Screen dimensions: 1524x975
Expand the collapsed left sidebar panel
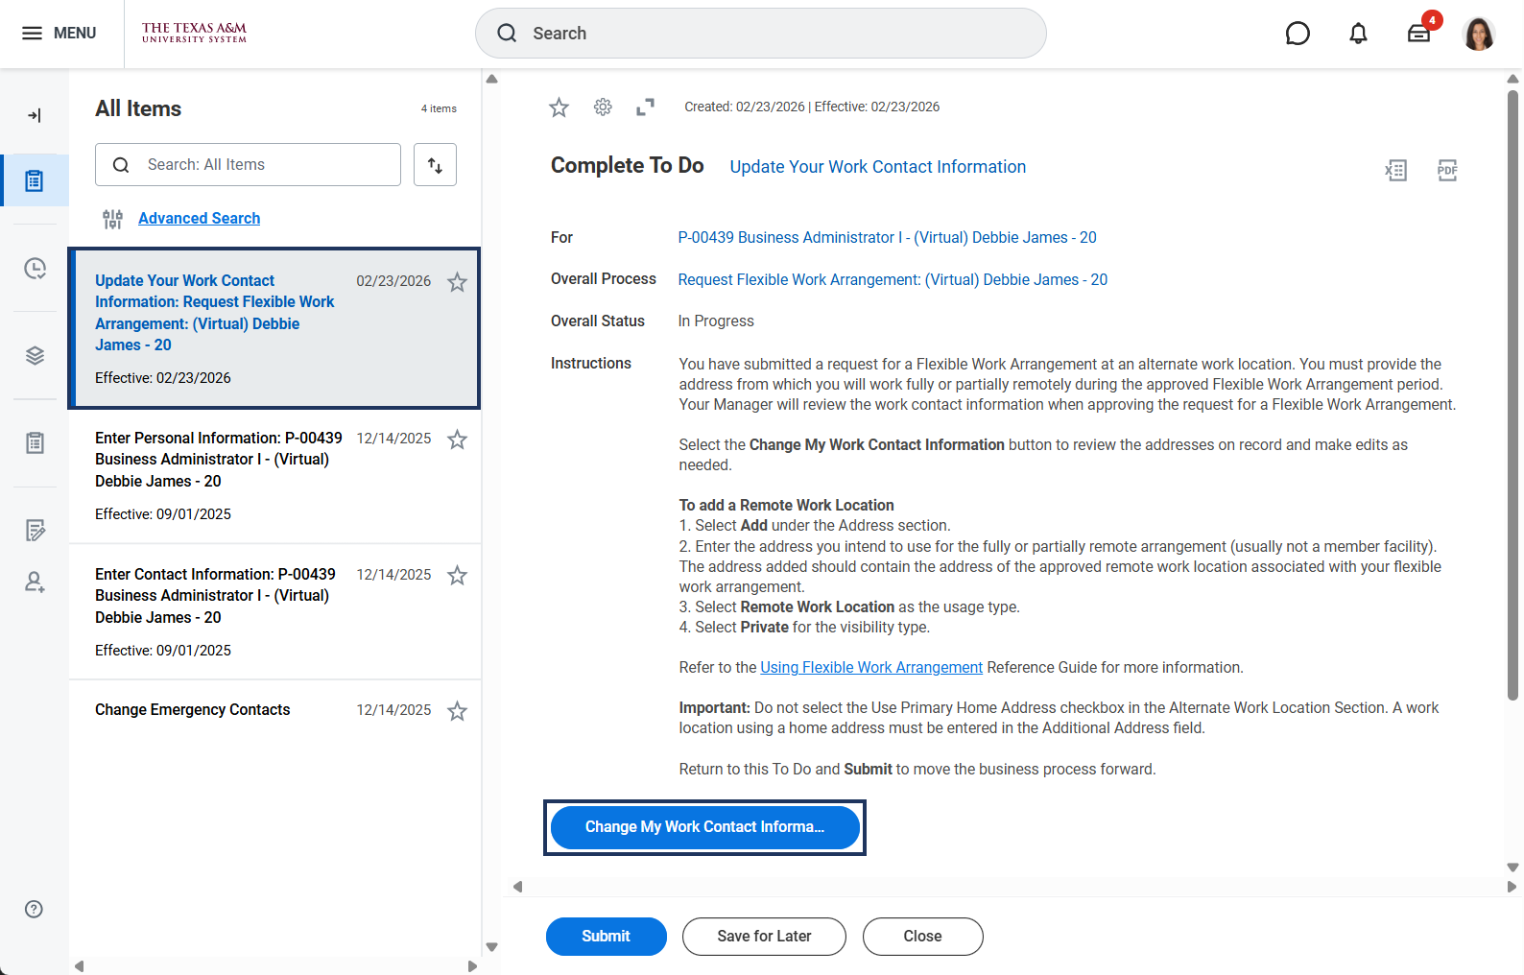tap(34, 116)
